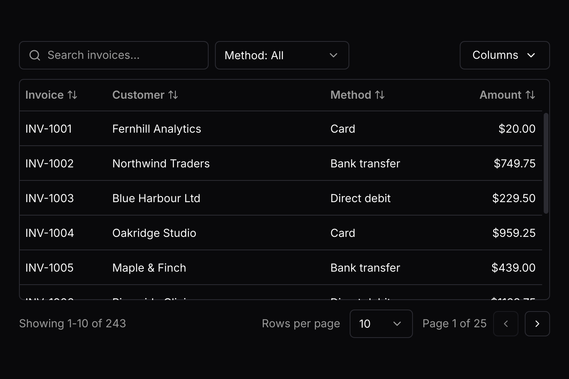The height and width of the screenshot is (379, 569).
Task: Select invoice INV-1002 cell
Action: [x=49, y=163]
